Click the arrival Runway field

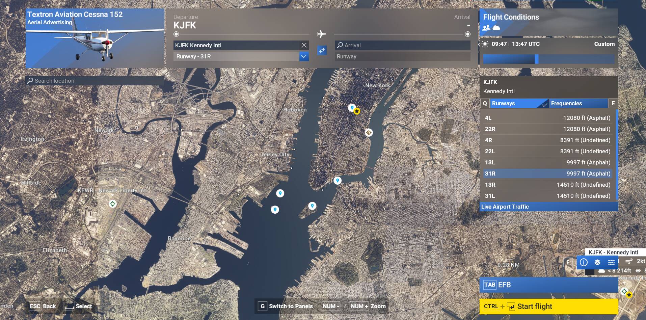(403, 56)
